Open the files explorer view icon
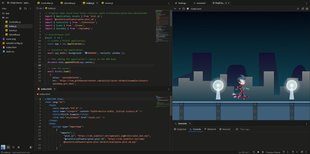Viewport: 310px width, 154px height. tap(8, 147)
